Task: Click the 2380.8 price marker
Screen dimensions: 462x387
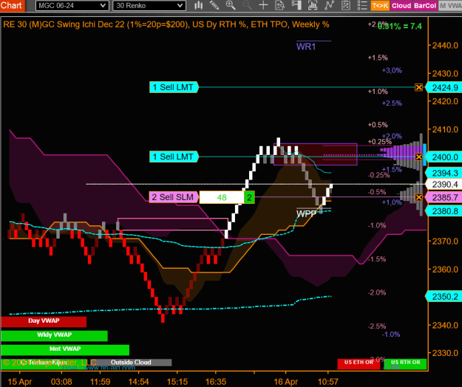Action: pos(444,211)
